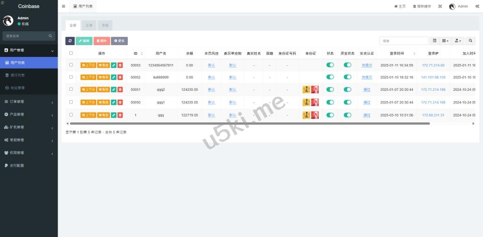483x237 pixels.
Task: Toggle 资金状态 switch for user liu888999
Action: click(x=348, y=77)
